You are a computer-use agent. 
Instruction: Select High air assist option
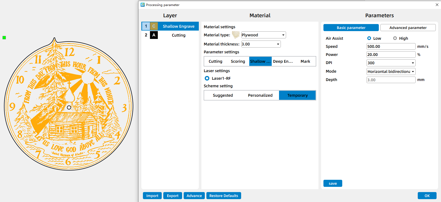(395, 38)
